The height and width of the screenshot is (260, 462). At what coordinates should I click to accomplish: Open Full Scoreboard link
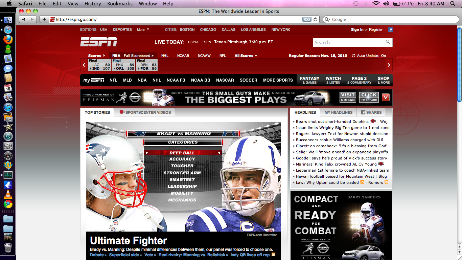[x=139, y=56]
